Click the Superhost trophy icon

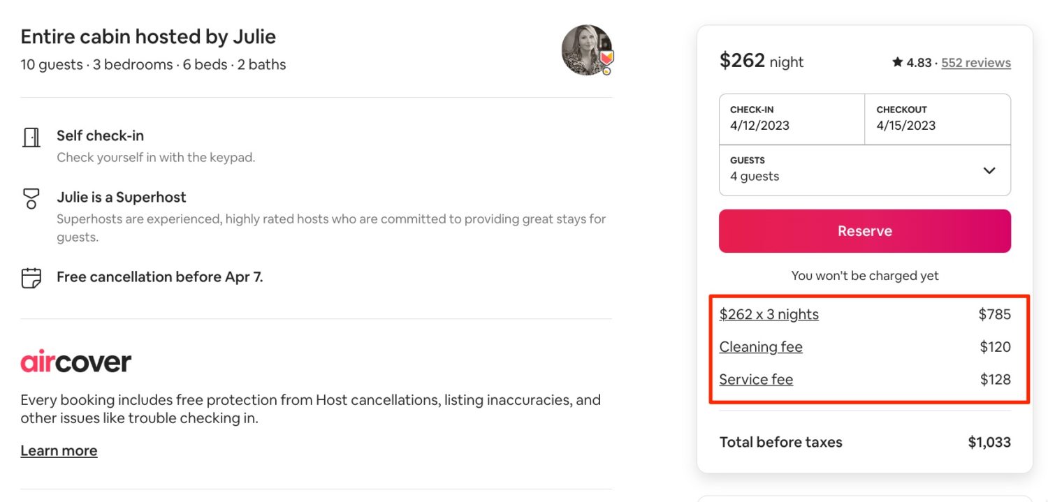31,198
